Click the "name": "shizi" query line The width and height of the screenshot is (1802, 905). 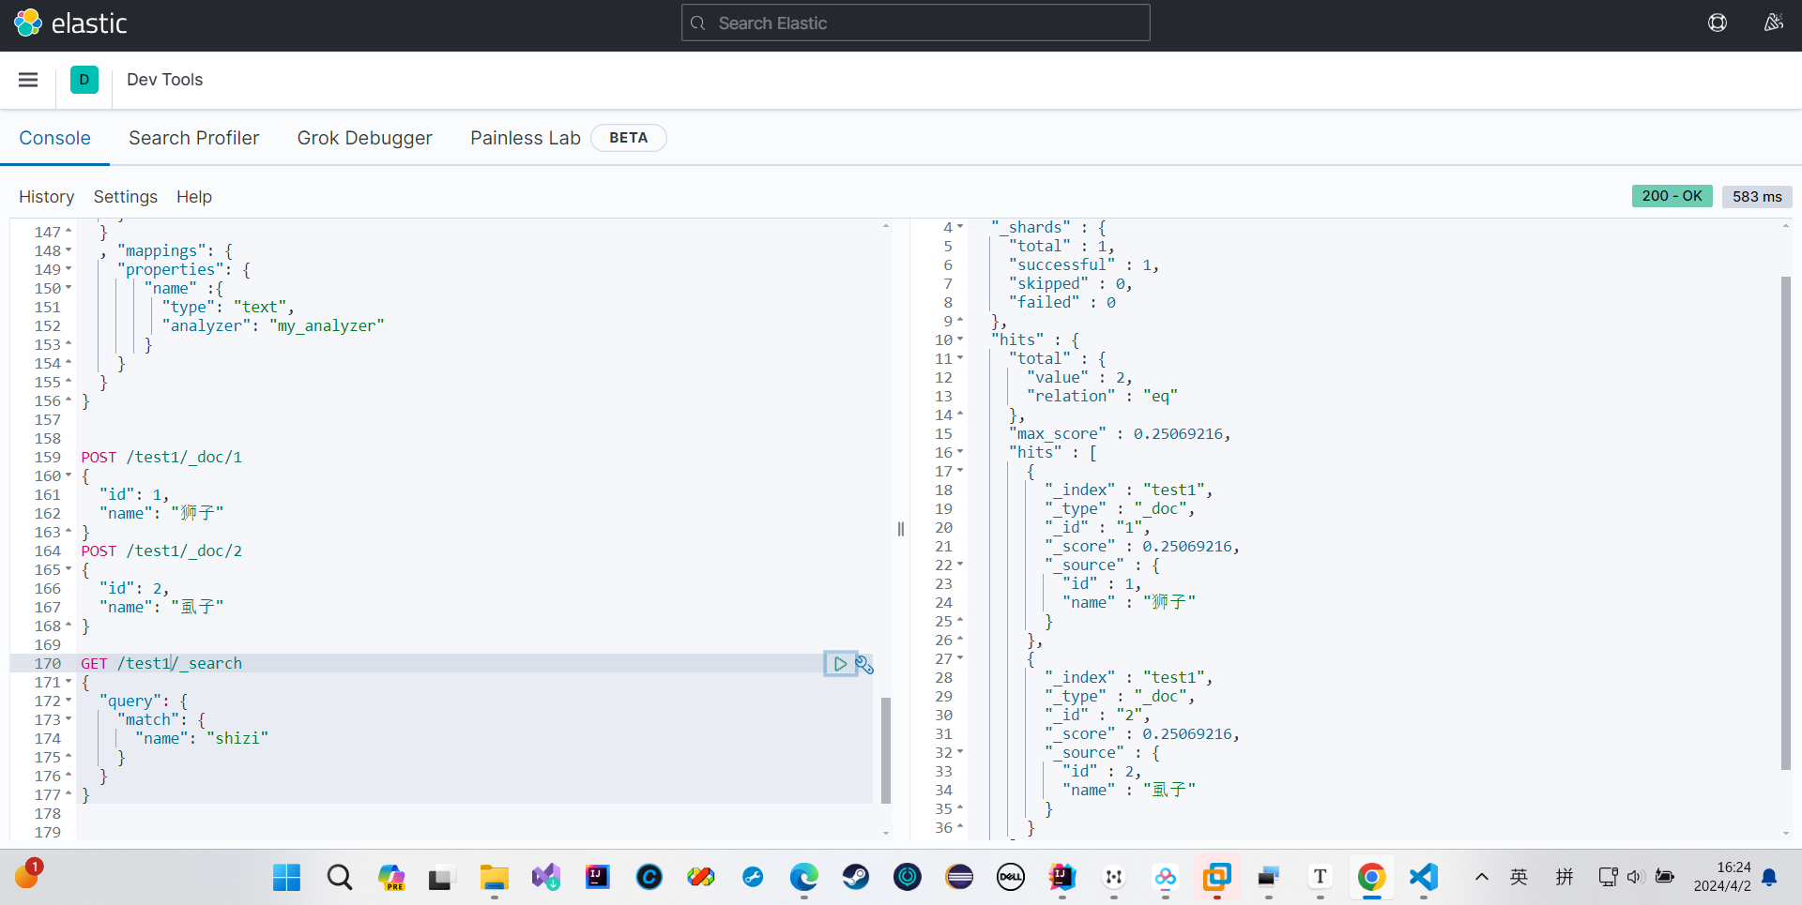(202, 738)
